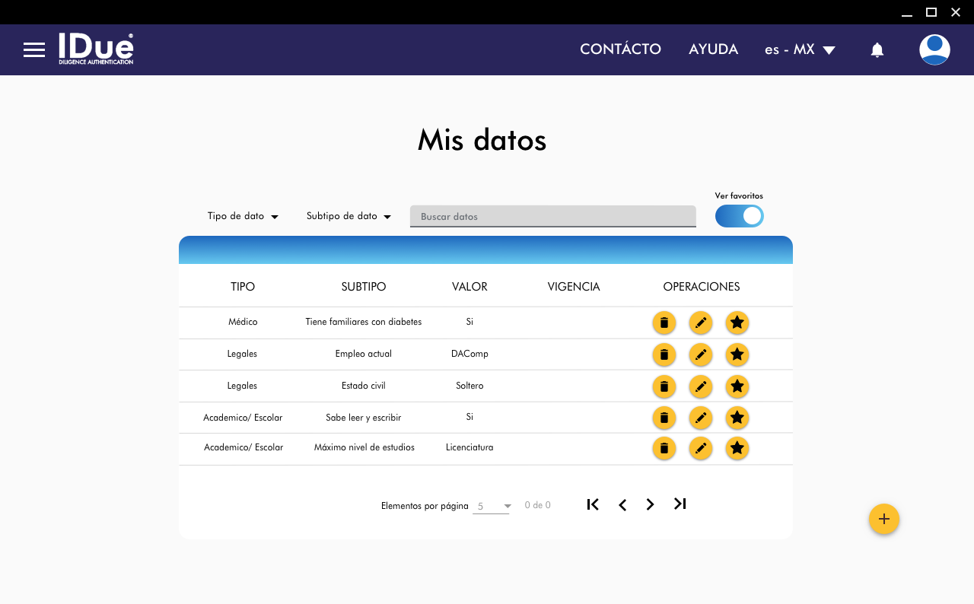Open the Elementos por página selector
Viewport: 974px width, 604px height.
click(x=492, y=506)
